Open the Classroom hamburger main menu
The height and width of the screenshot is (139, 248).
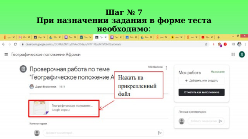[x=6, y=54]
